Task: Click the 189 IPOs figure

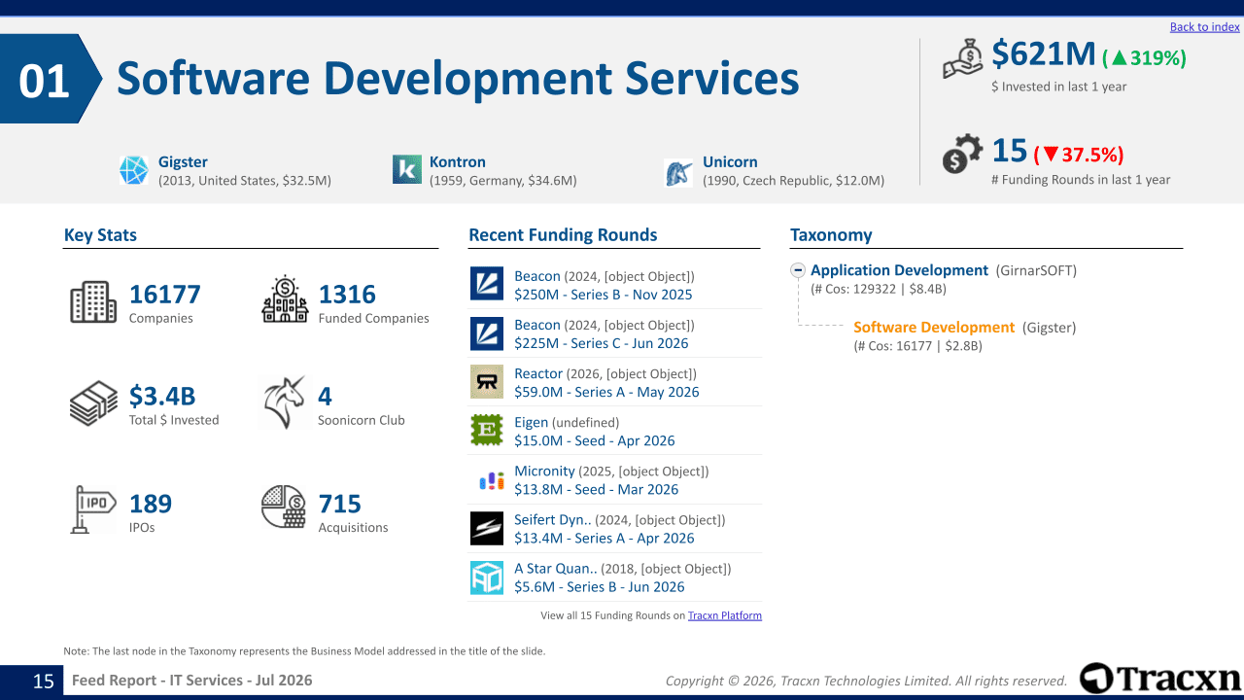Action: tap(151, 504)
